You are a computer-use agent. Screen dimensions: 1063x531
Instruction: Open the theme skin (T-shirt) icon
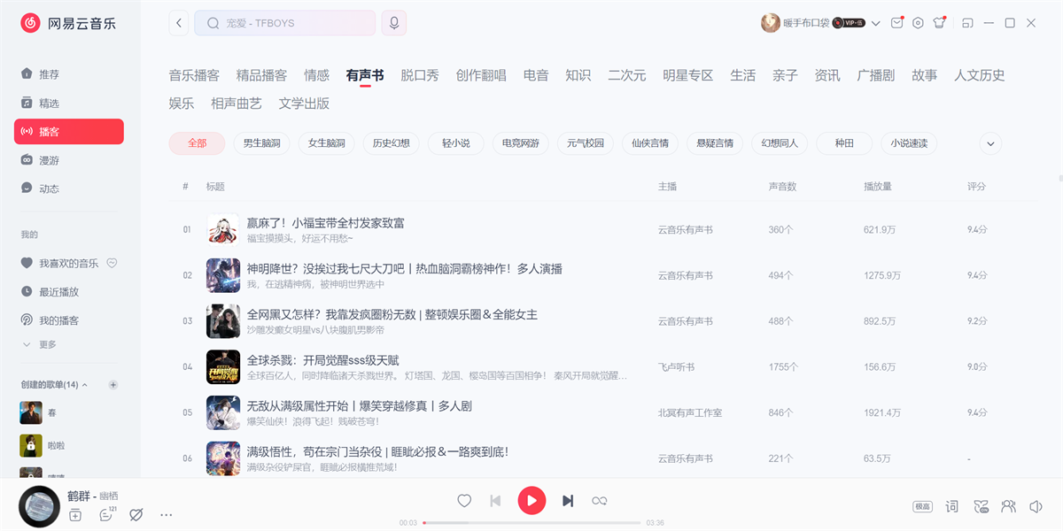[939, 22]
